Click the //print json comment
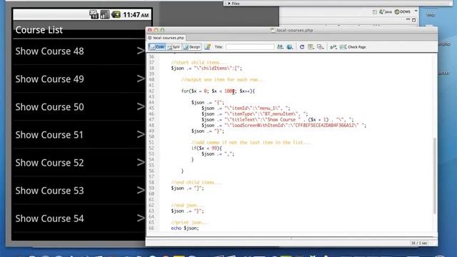457x257 pixels. point(190,222)
